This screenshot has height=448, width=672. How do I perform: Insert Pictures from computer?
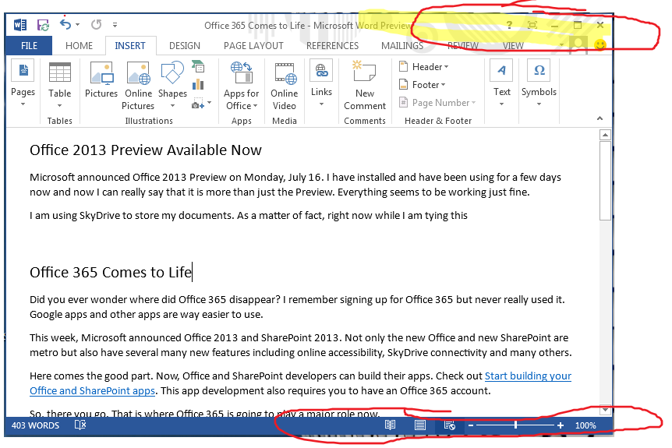pos(101,80)
